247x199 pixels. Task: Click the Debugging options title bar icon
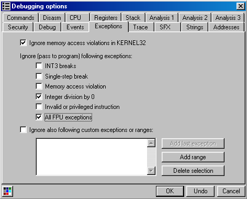click(x=6, y=6)
